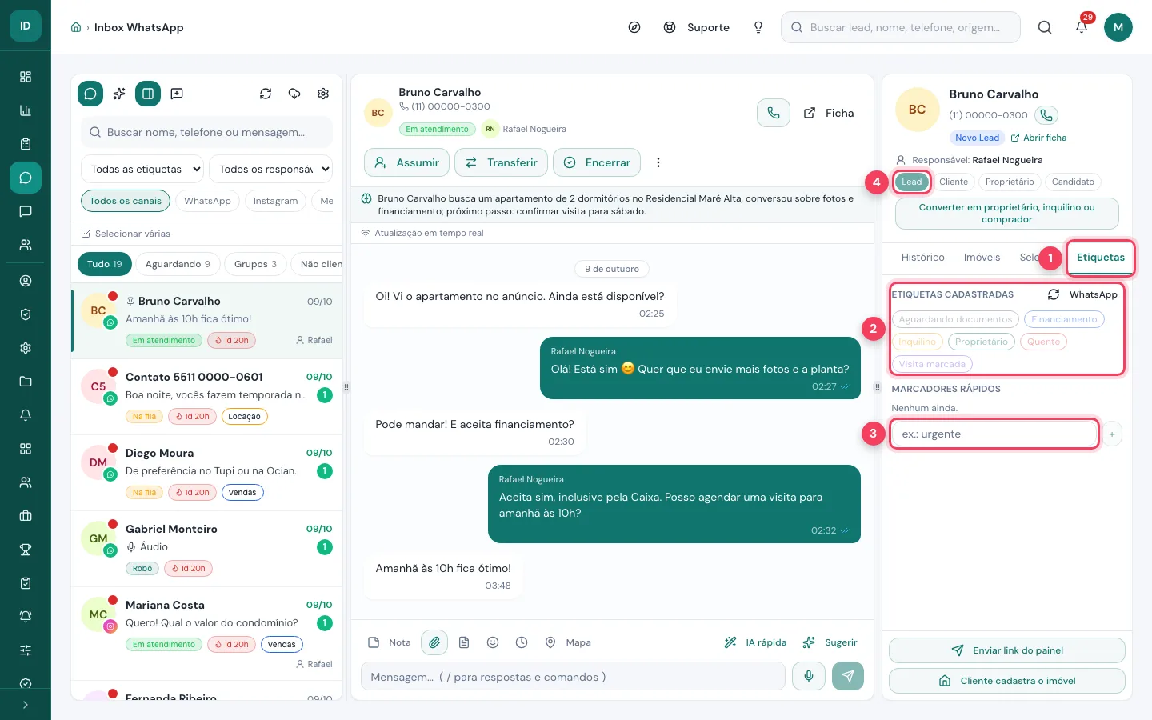Screen dimensions: 1152x720
Task: Click the new message icon in inbox toolbar
Action: (x=177, y=94)
